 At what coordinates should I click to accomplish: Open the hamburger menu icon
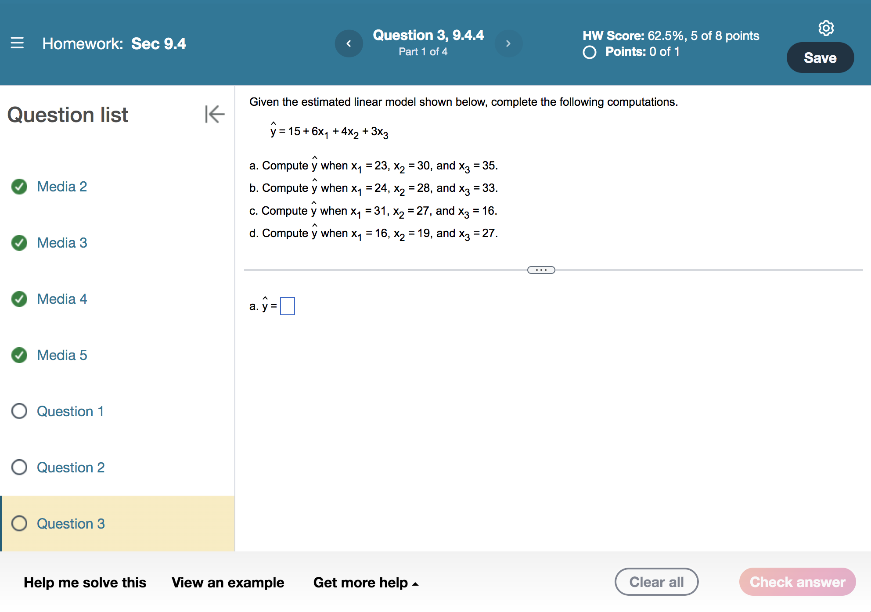pos(17,43)
